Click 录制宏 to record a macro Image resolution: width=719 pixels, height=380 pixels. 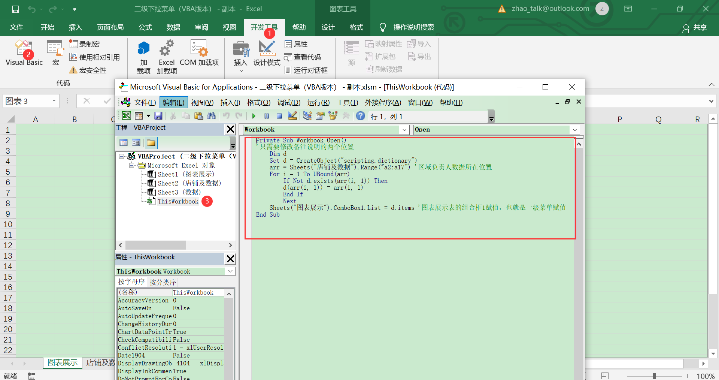coord(85,44)
